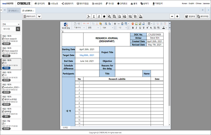Click the Italic formatting button
Viewport: 211px width, 135px height.
coord(136,28)
